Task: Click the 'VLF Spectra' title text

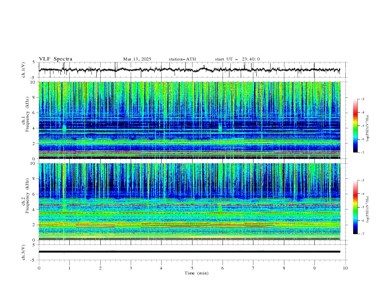Action: pyautogui.click(x=56, y=59)
